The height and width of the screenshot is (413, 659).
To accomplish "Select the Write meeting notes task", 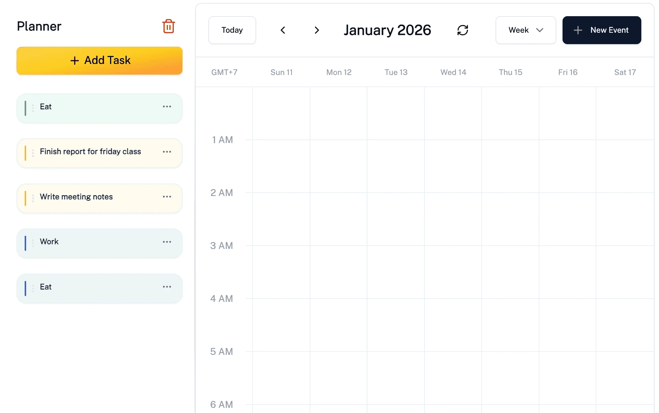I will pos(99,198).
